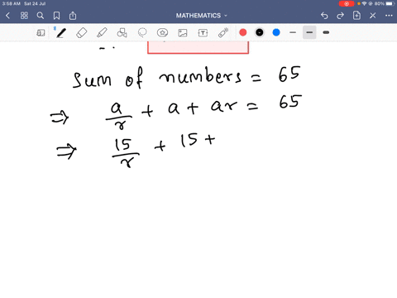The width and height of the screenshot is (397, 298).
Task: Select the thickest stroke width
Action: (326, 32)
